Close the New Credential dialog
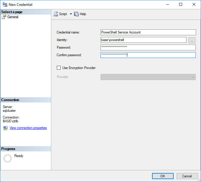 coord(194,5)
